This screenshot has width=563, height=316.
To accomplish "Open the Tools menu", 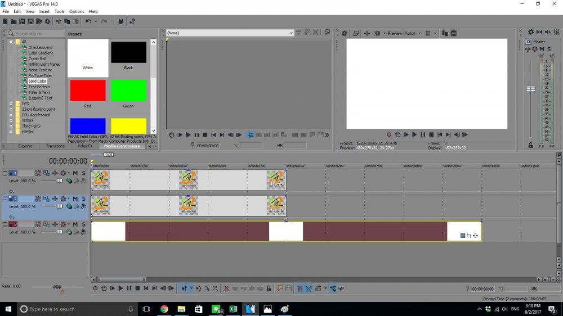I will (x=59, y=11).
